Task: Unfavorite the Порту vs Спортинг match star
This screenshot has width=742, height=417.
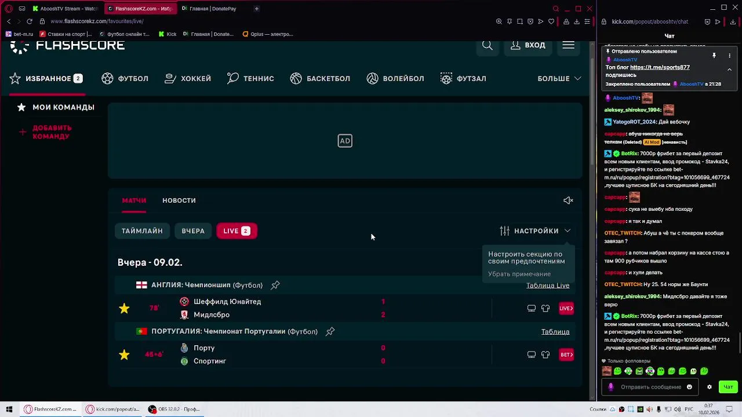Action: click(124, 354)
